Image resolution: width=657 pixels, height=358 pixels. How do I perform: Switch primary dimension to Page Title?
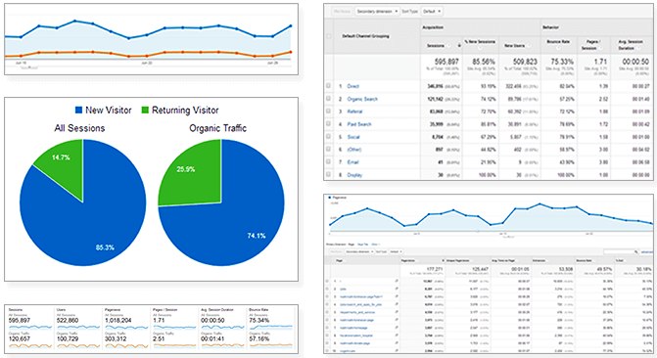(x=363, y=245)
